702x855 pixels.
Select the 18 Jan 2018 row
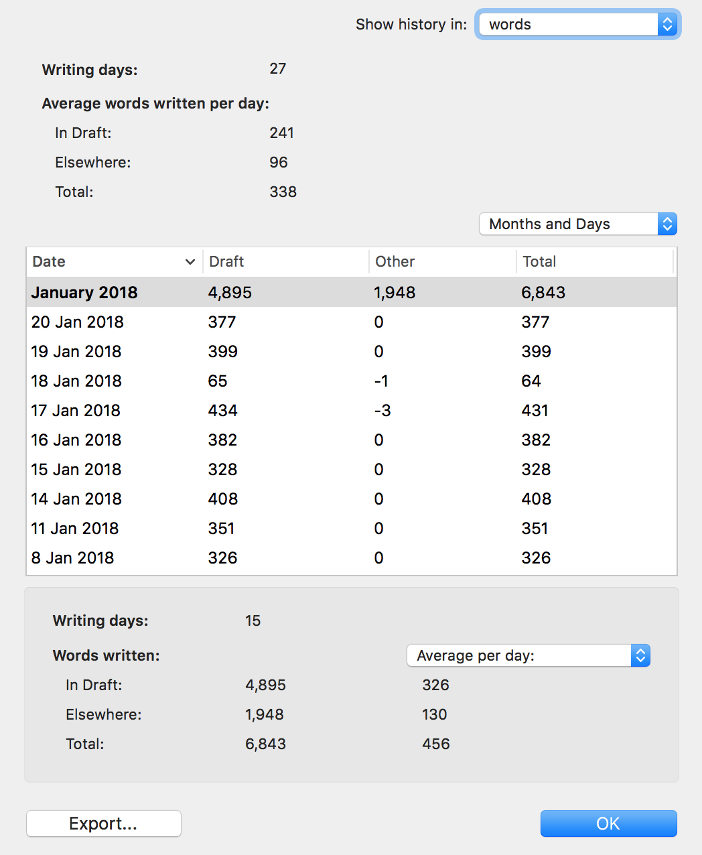(x=352, y=381)
